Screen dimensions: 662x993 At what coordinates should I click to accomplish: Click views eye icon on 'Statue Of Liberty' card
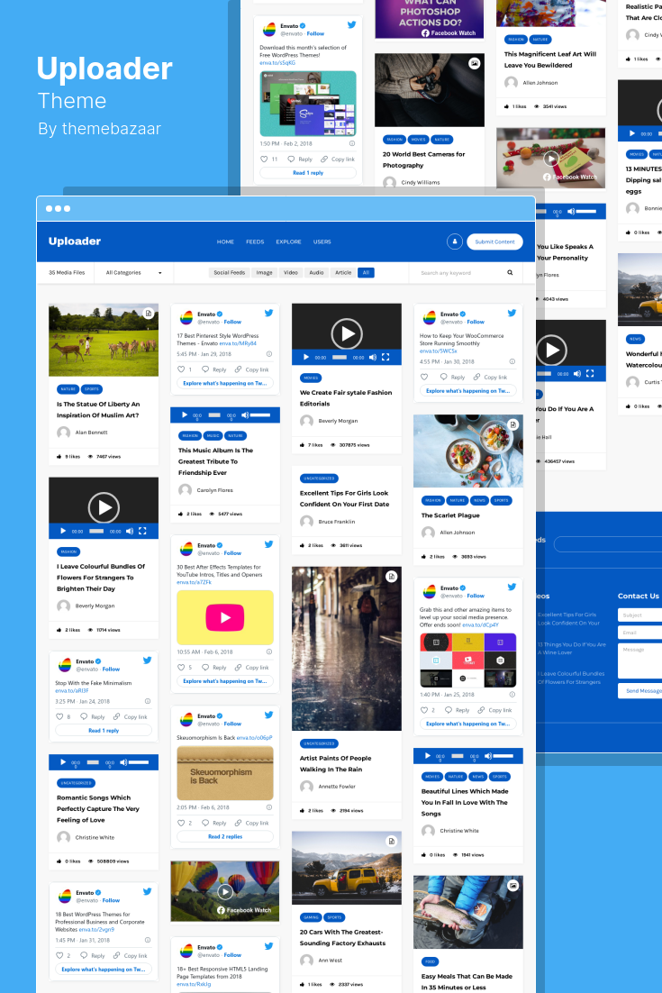pos(90,457)
